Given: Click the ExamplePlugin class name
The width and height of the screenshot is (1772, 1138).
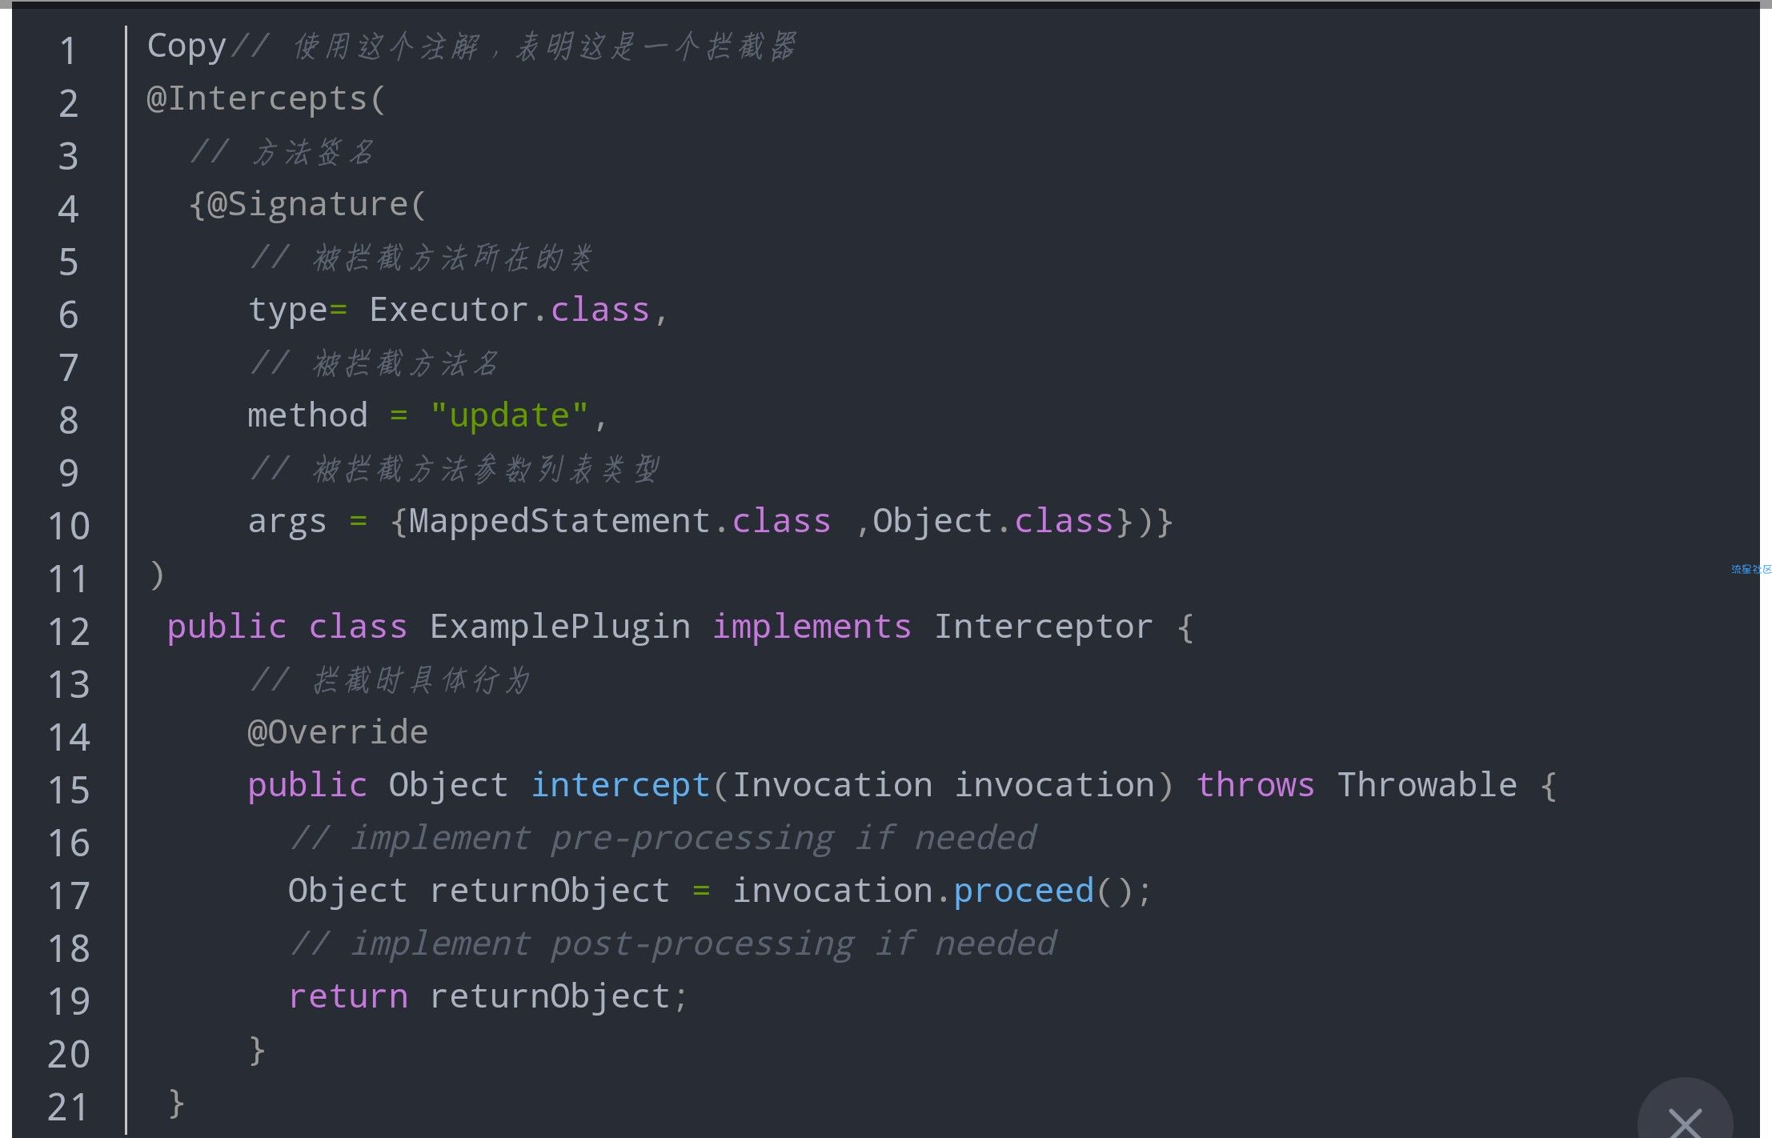Looking at the screenshot, I should coord(559,627).
